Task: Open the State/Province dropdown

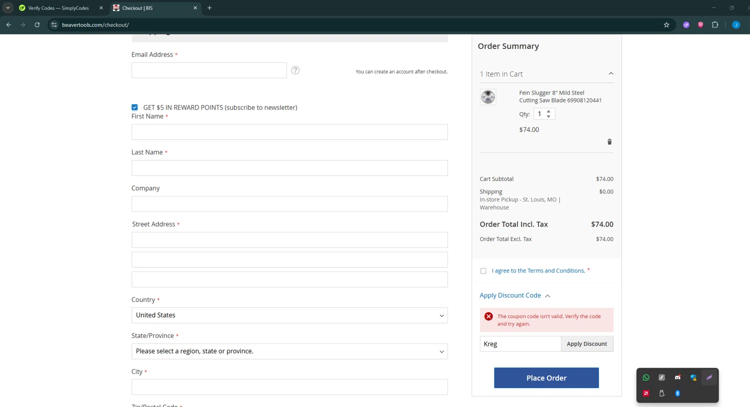Action: [x=289, y=351]
